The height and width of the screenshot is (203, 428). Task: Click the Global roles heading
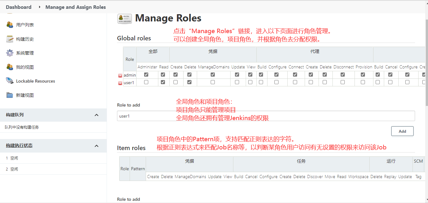[x=134, y=38]
